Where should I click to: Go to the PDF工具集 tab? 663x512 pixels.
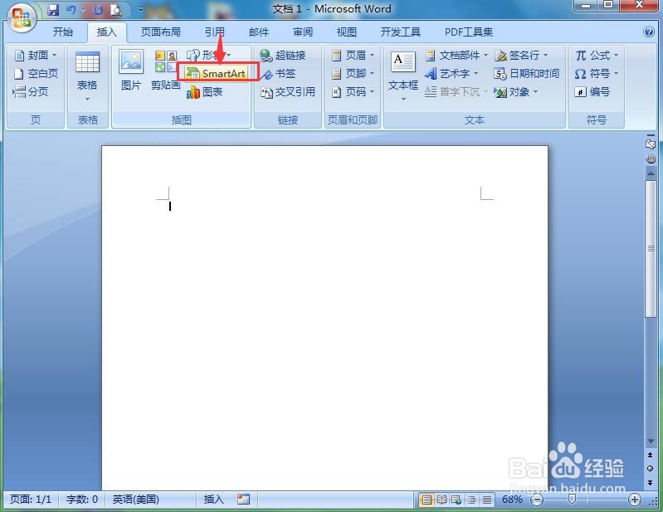tap(469, 32)
